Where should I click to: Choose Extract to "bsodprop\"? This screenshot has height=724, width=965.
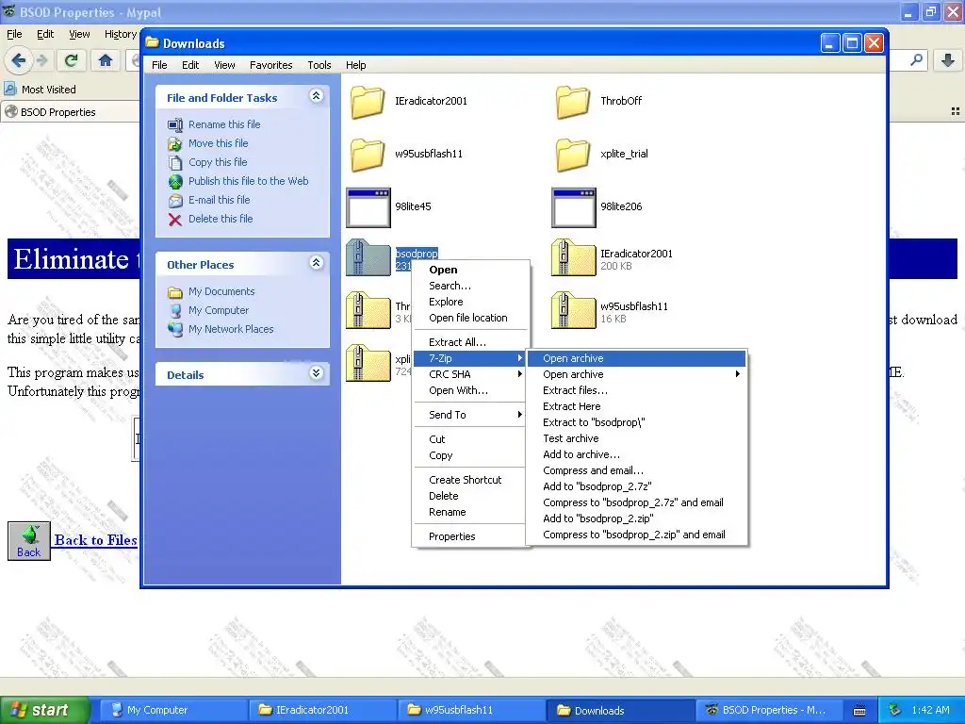pyautogui.click(x=637, y=422)
